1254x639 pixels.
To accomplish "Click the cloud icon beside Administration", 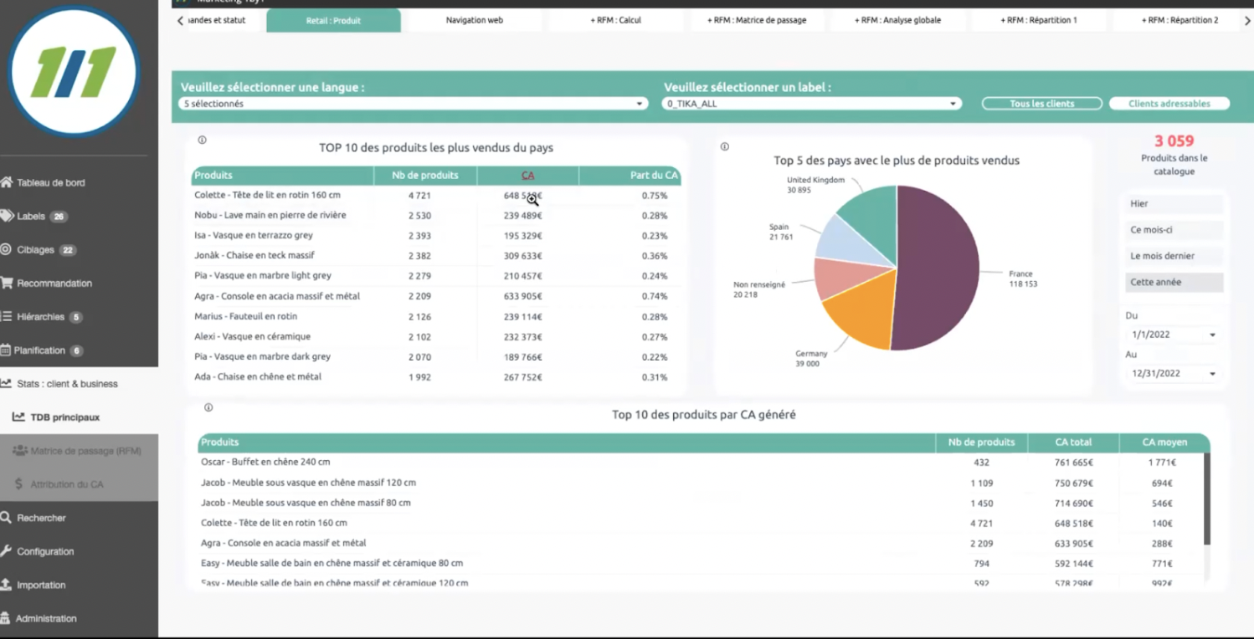I will coord(6,618).
